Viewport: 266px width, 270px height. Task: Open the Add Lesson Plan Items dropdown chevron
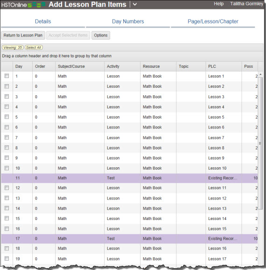[135, 4]
